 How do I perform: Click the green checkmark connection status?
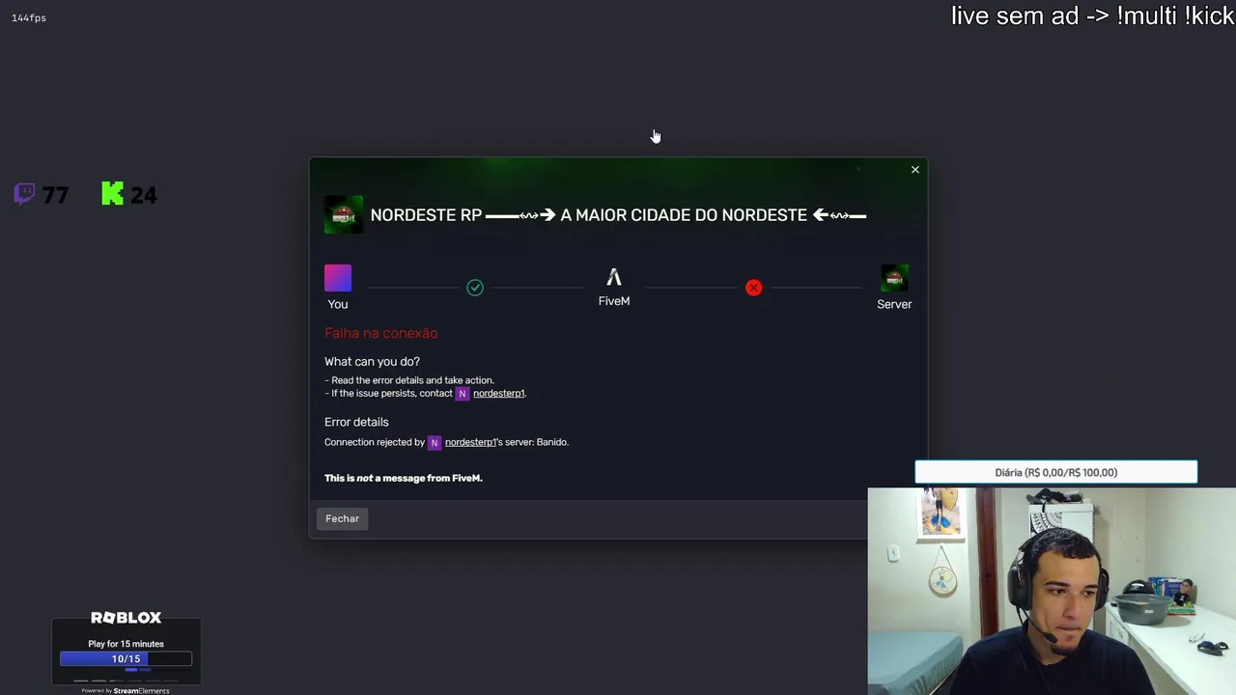(475, 288)
